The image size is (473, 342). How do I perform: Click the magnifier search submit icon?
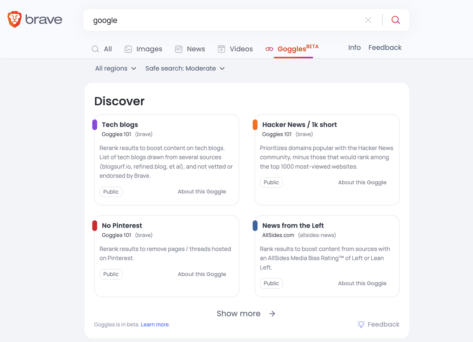tap(396, 20)
